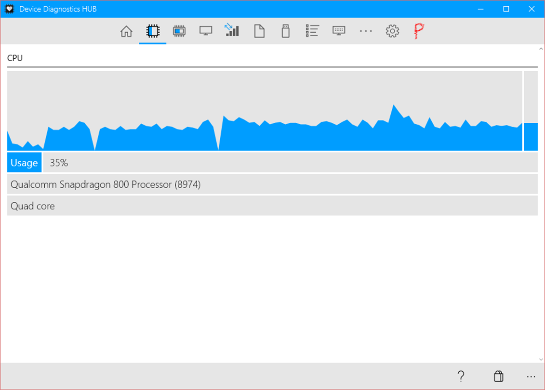Open help question mark icon

tap(461, 376)
